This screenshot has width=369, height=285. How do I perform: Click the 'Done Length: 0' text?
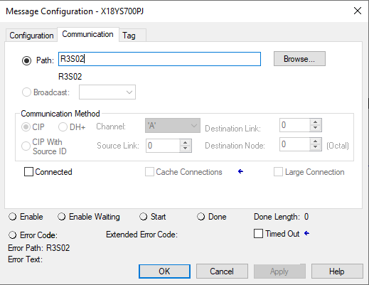coord(282,217)
